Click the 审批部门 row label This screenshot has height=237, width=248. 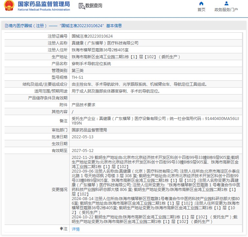click(x=59, y=130)
